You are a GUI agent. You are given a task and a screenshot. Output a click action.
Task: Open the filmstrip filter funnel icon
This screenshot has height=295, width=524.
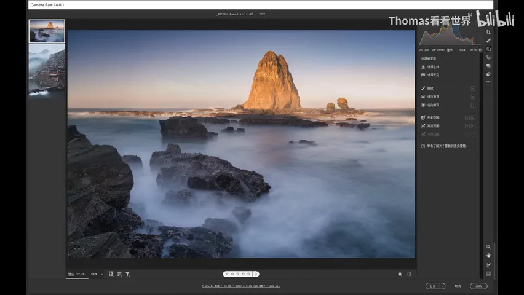pos(128,274)
